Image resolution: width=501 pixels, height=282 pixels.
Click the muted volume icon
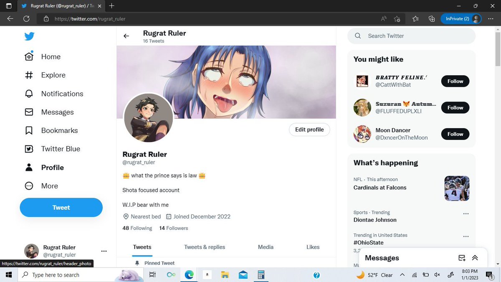tap(437, 275)
